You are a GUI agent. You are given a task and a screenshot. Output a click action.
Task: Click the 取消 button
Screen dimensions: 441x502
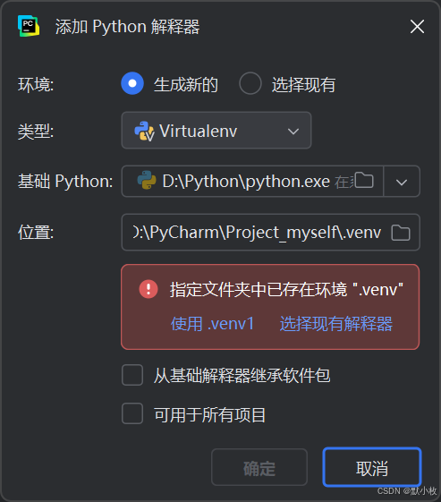372,467
